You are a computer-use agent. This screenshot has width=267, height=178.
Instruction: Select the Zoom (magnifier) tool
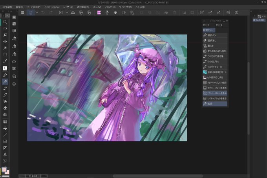point(5,22)
